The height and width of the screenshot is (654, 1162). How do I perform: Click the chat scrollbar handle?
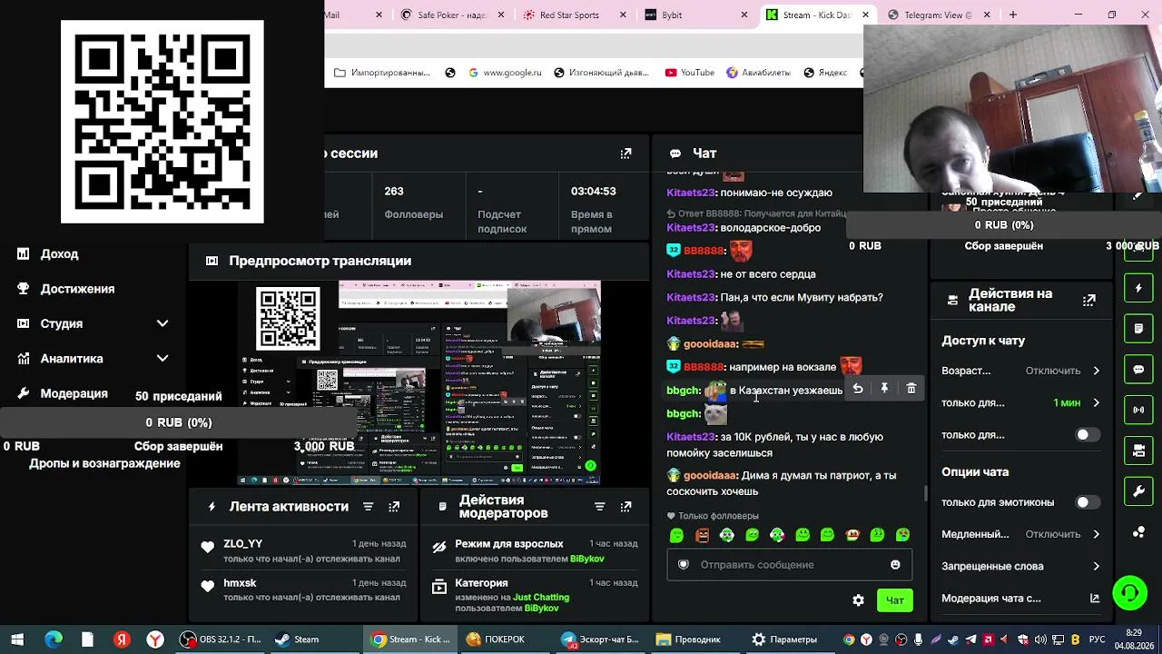pyautogui.click(x=926, y=493)
